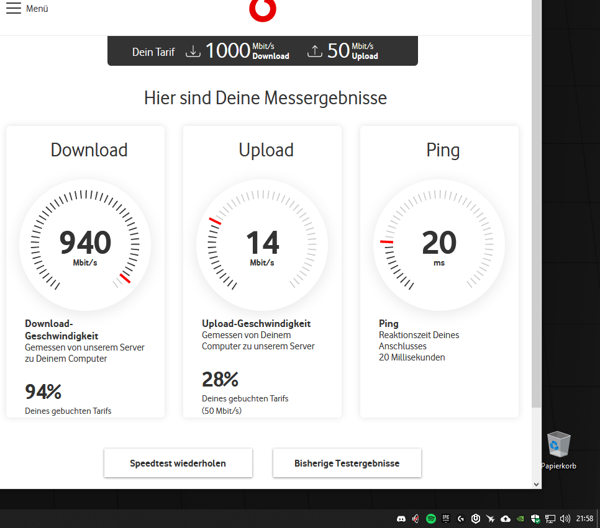600x528 pixels.
Task: Open Logitech G HUB tray icon
Action: click(461, 519)
